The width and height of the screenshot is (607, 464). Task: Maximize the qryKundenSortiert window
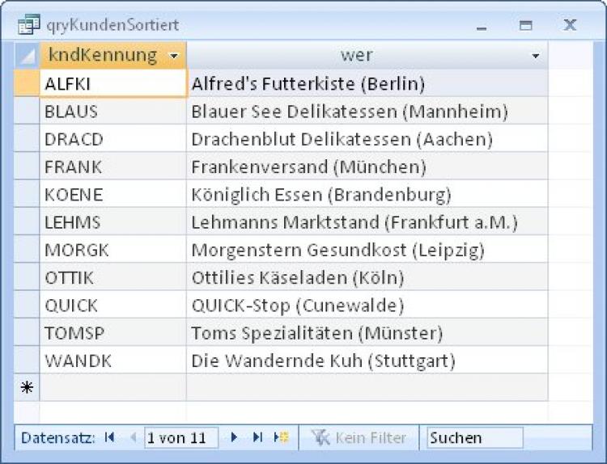[x=526, y=25]
